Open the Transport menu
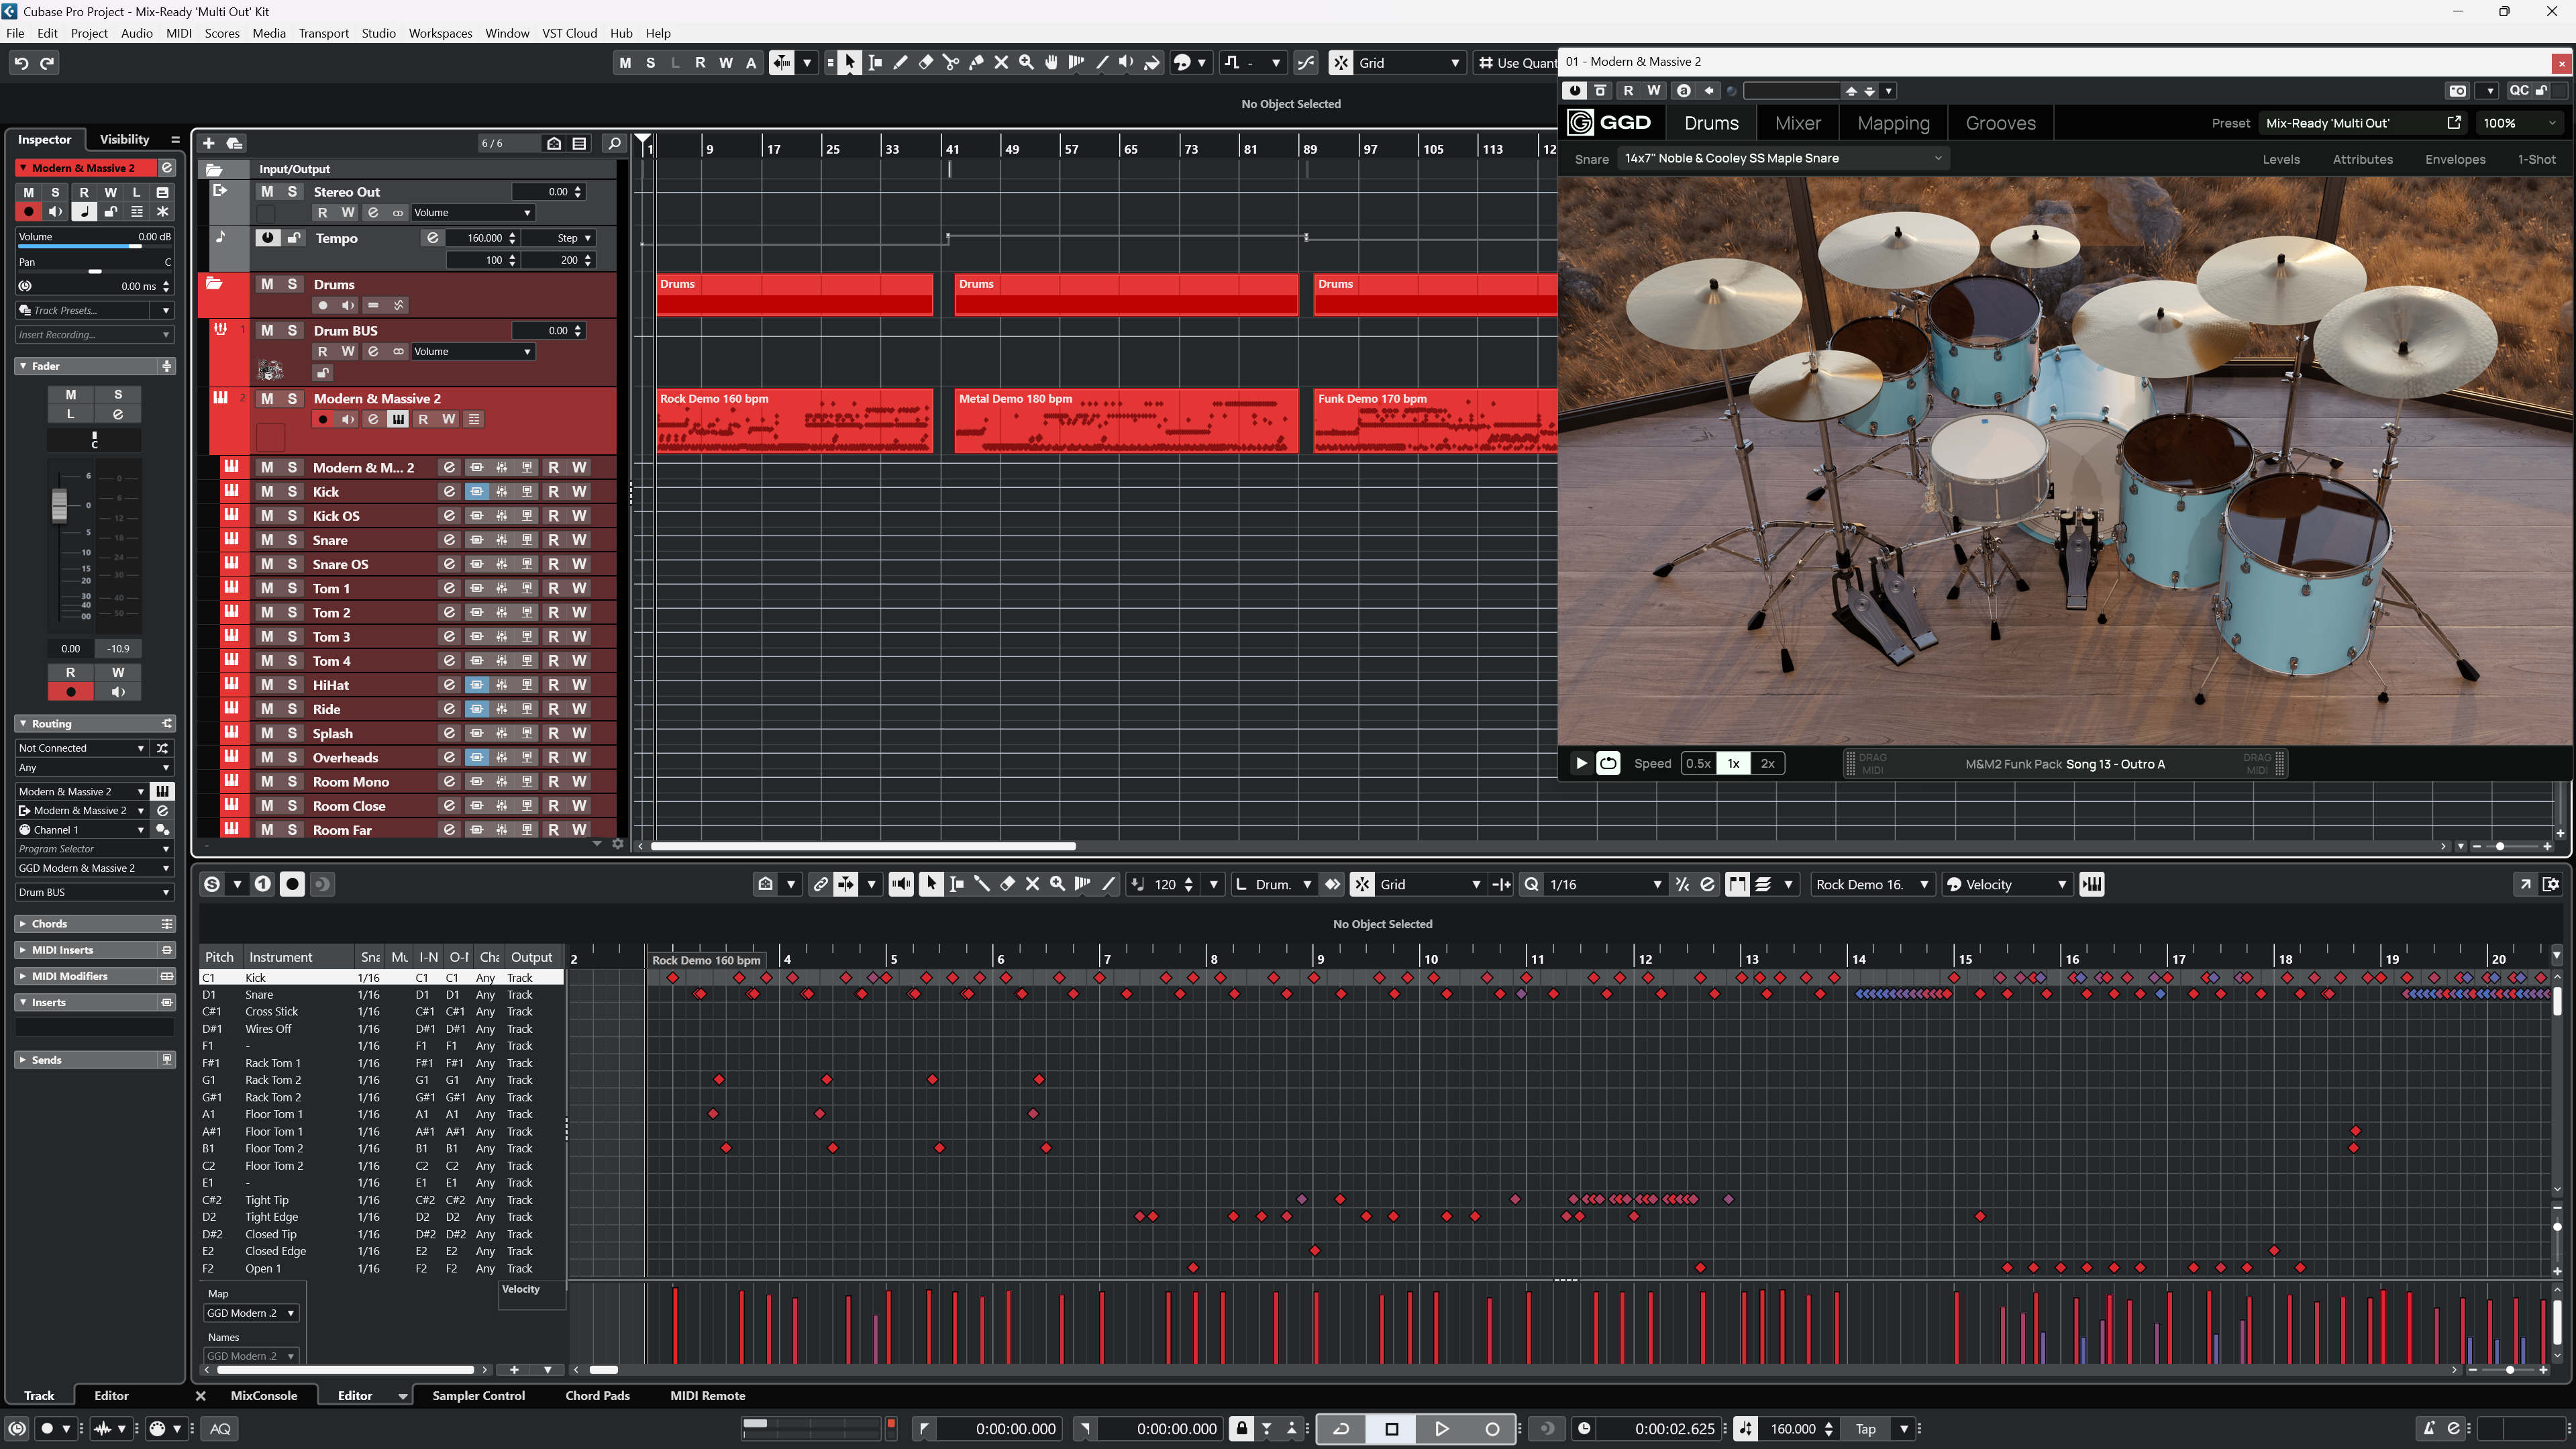The image size is (2576, 1449). 323,33
